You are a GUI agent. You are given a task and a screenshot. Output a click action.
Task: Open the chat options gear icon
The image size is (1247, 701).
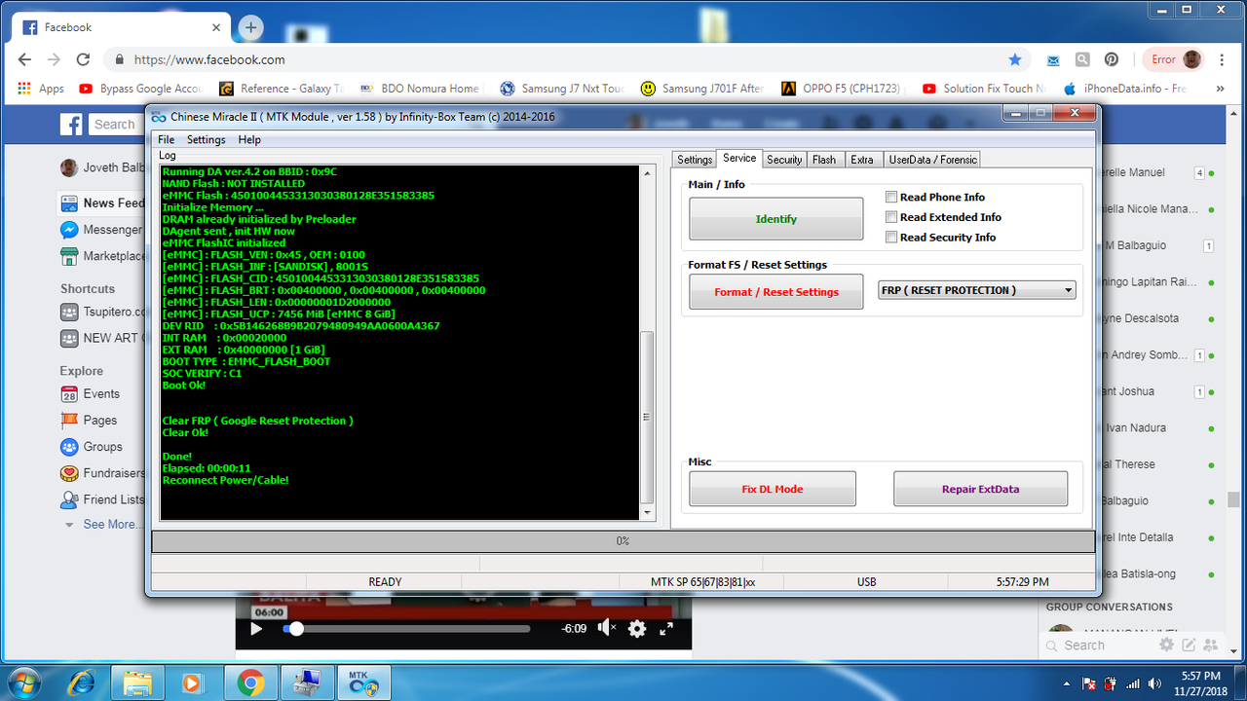(x=1166, y=645)
